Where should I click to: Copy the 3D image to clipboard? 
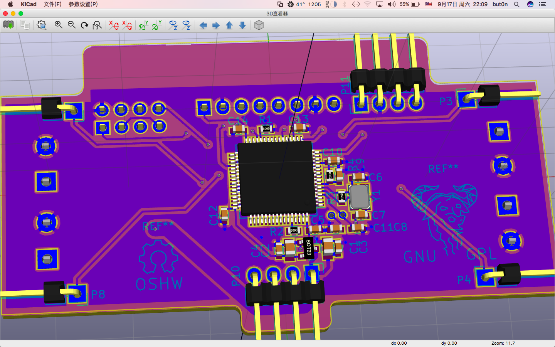(x=25, y=25)
